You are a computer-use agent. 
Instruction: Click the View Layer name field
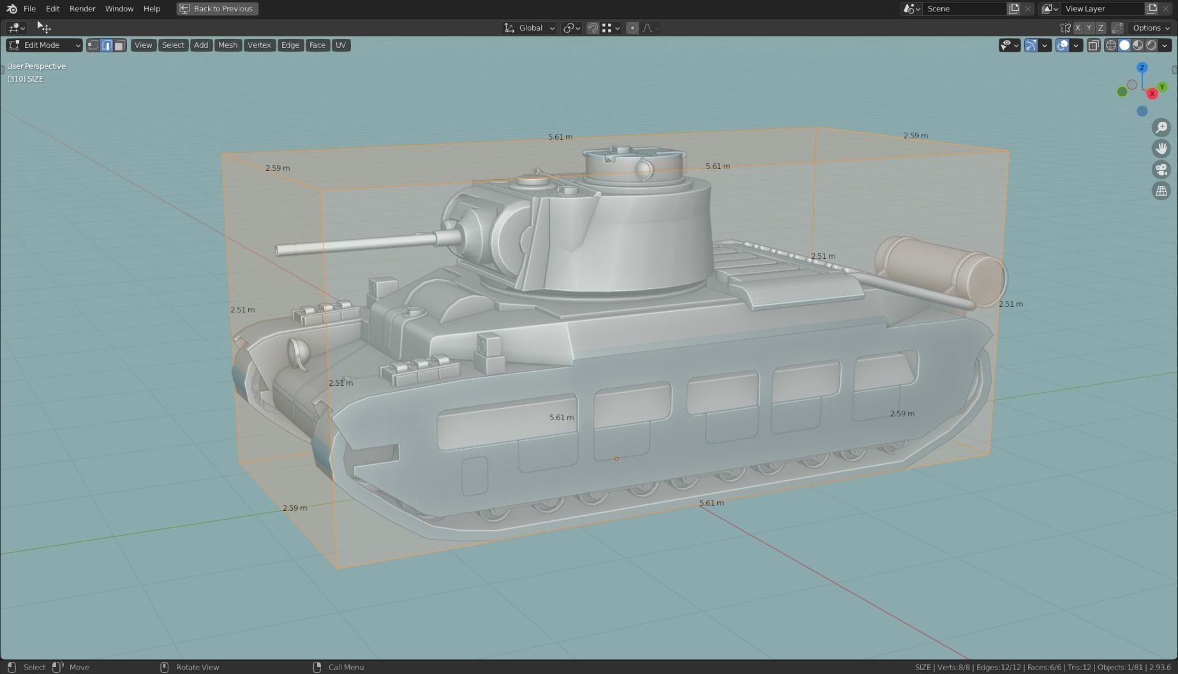point(1103,8)
